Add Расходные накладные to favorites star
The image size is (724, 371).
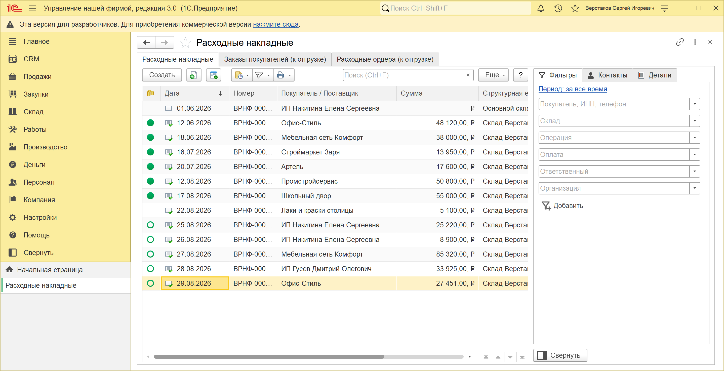(x=185, y=43)
